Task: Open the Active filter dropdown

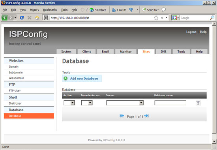Action: coord(69,103)
